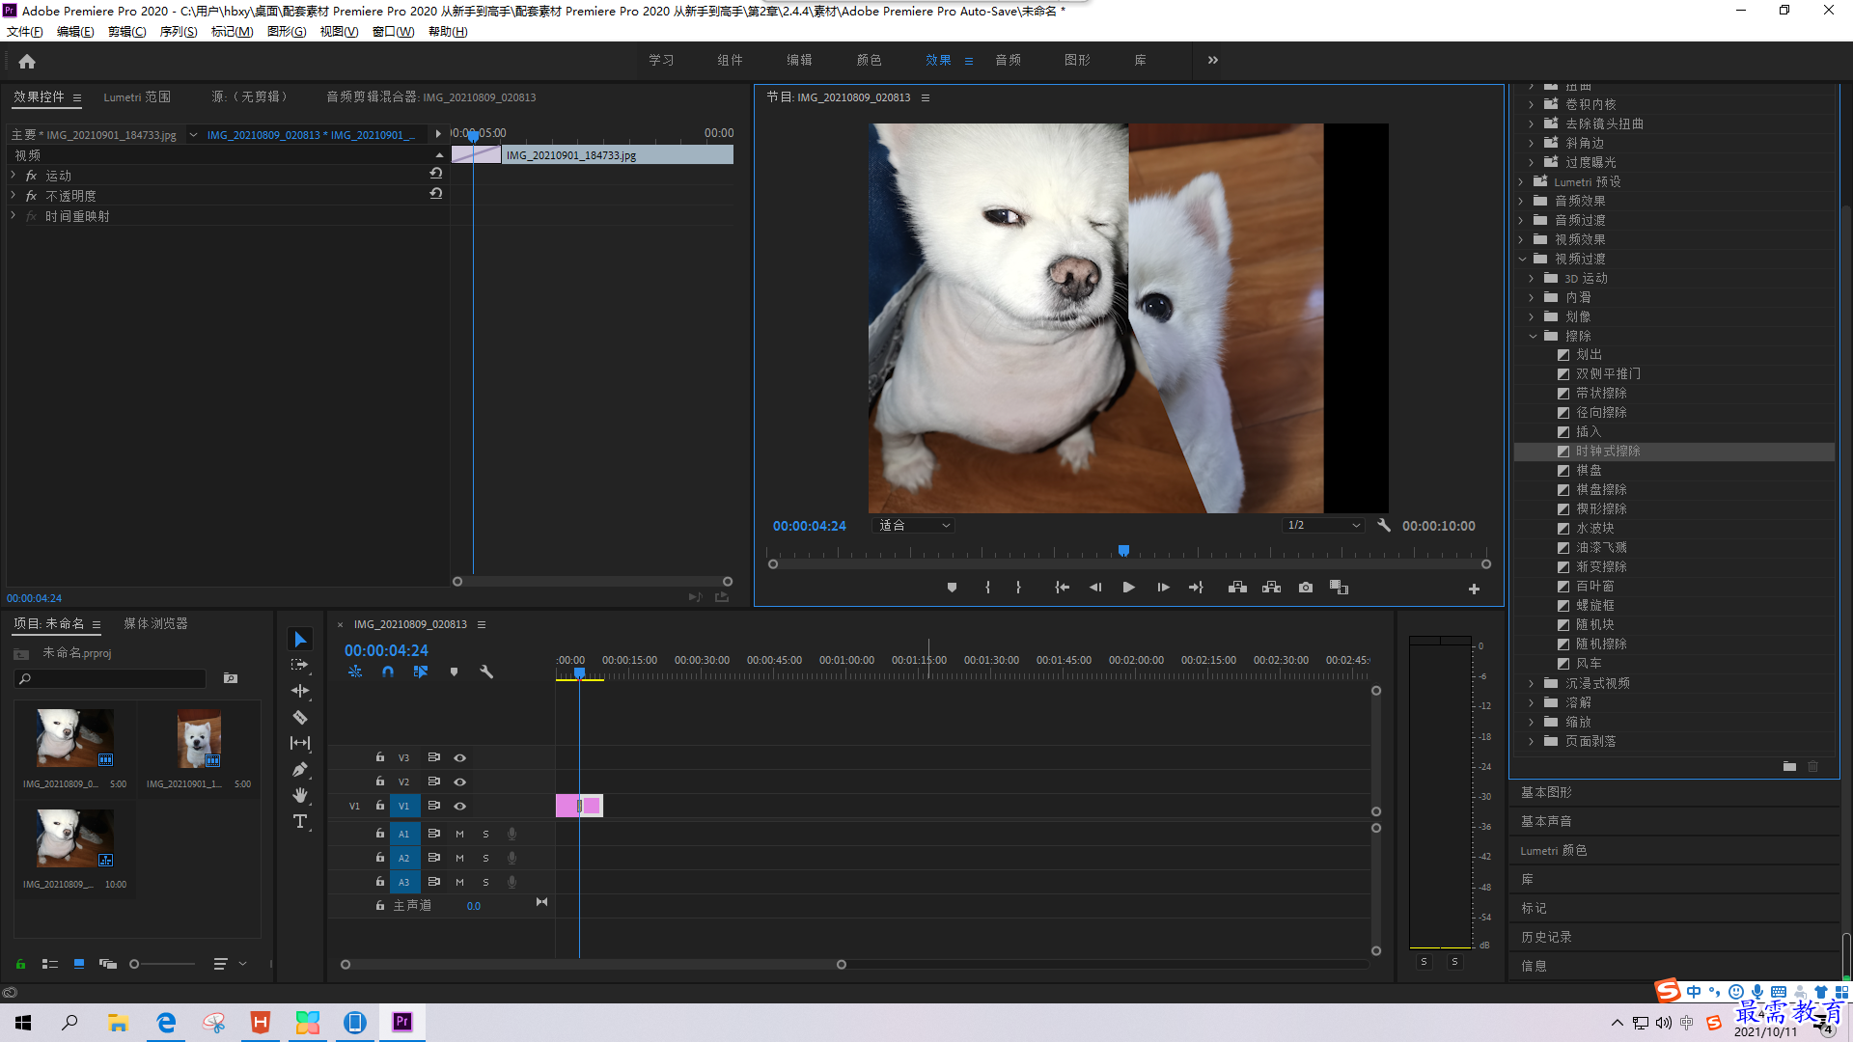The image size is (1853, 1042).
Task: Click Play in Program monitor
Action: (x=1128, y=588)
